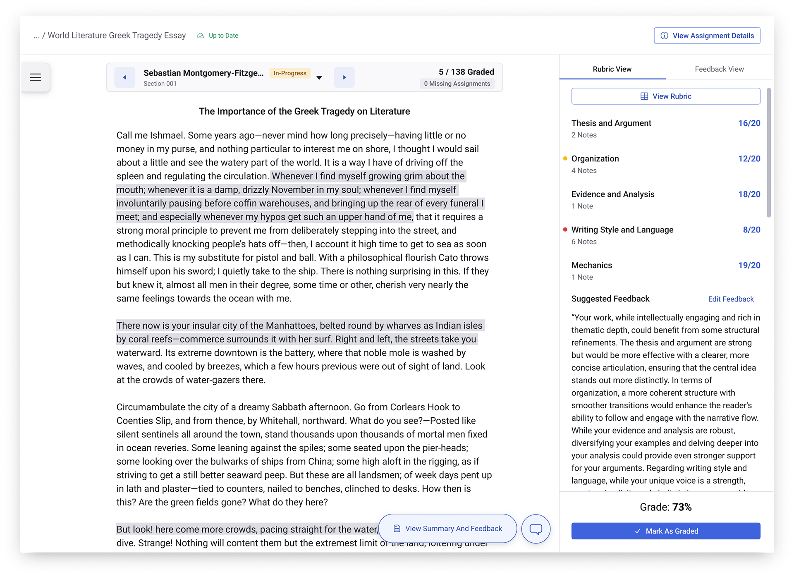Click the 16/20 score
The width and height of the screenshot is (794, 577).
click(x=749, y=123)
